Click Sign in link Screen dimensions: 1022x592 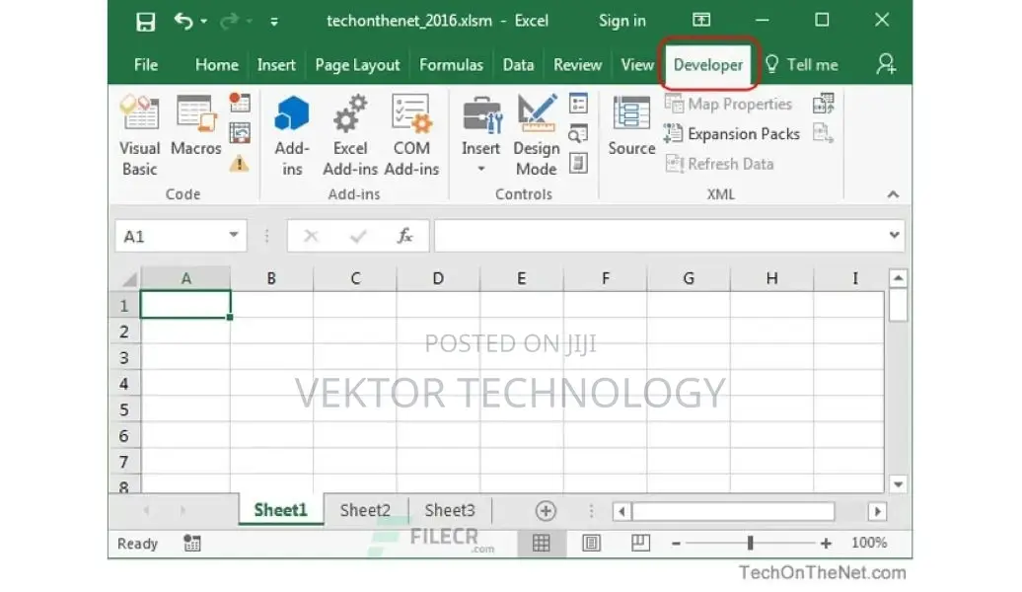(621, 21)
